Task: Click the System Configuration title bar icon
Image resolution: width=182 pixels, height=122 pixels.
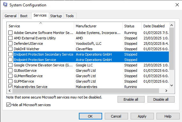Action: pyautogui.click(x=5, y=5)
